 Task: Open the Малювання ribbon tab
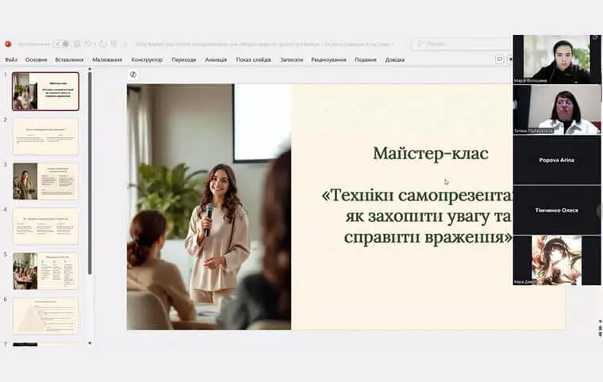point(107,59)
